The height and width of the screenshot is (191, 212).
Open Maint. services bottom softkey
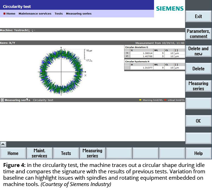pos(39,153)
